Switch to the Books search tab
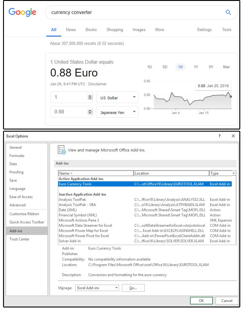This screenshot has width=243, height=309. (91, 30)
